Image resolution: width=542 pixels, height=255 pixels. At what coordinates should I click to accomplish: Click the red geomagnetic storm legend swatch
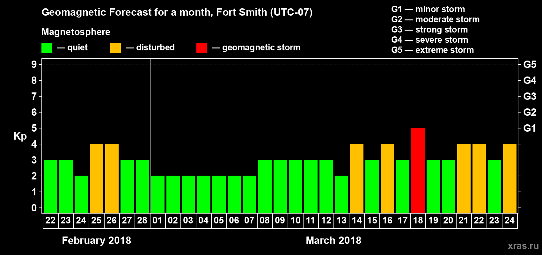tap(201, 48)
